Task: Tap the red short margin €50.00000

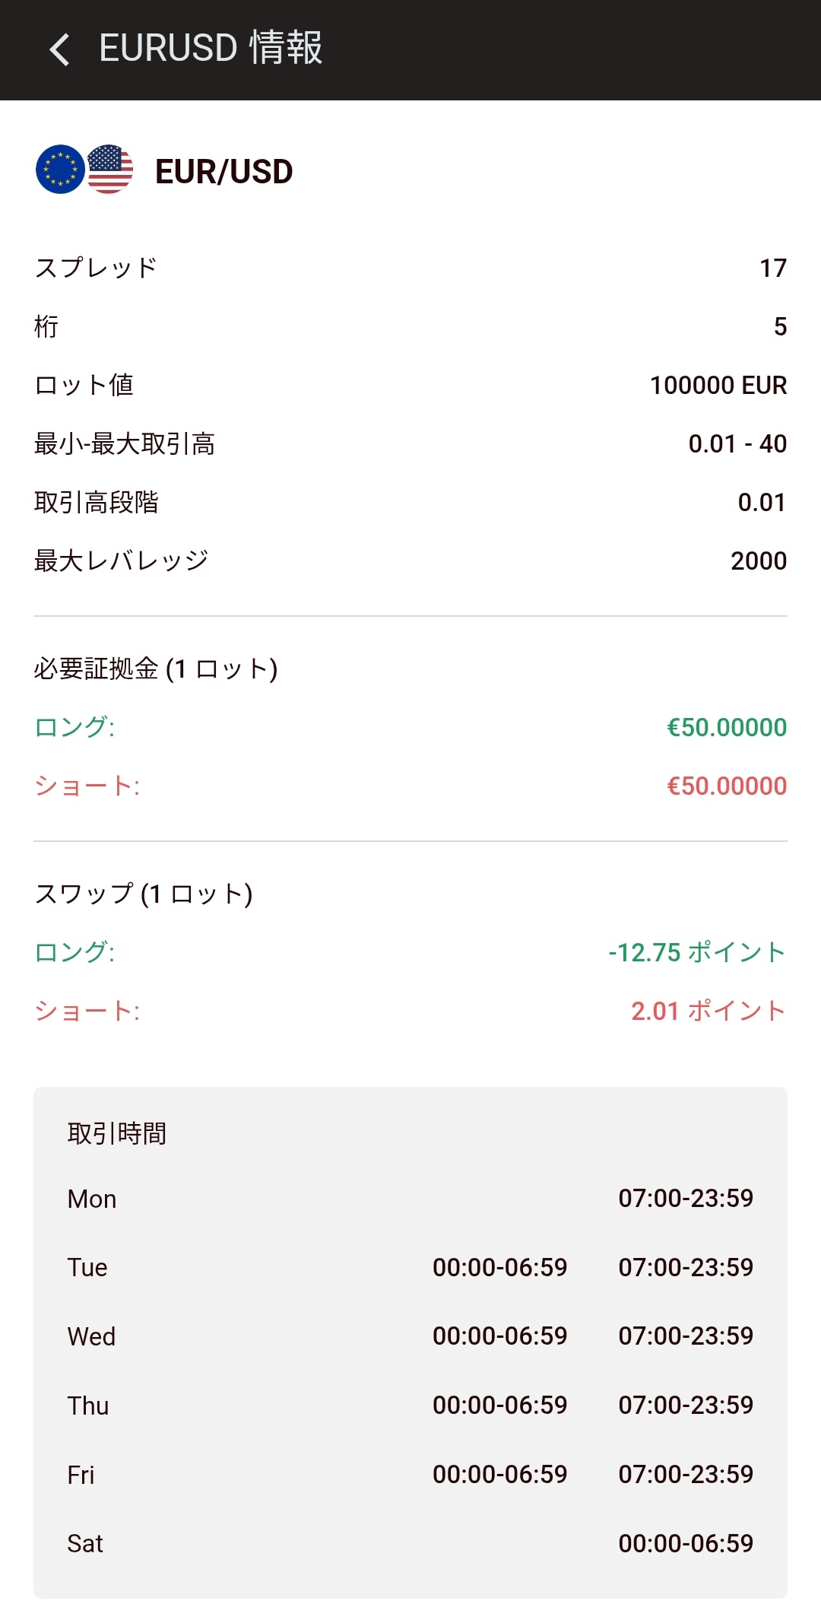Action: tap(726, 786)
